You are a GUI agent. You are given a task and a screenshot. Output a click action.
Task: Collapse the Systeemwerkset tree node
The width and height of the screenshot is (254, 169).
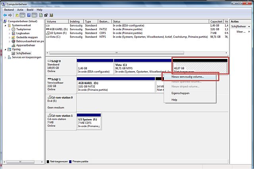[5, 25]
